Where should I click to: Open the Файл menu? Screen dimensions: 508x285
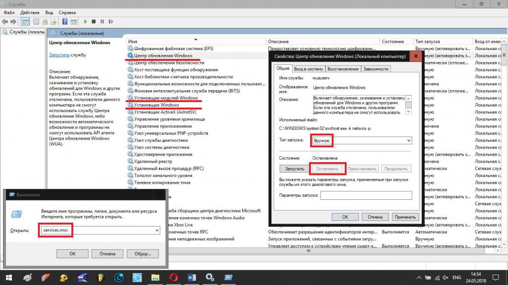9,12
